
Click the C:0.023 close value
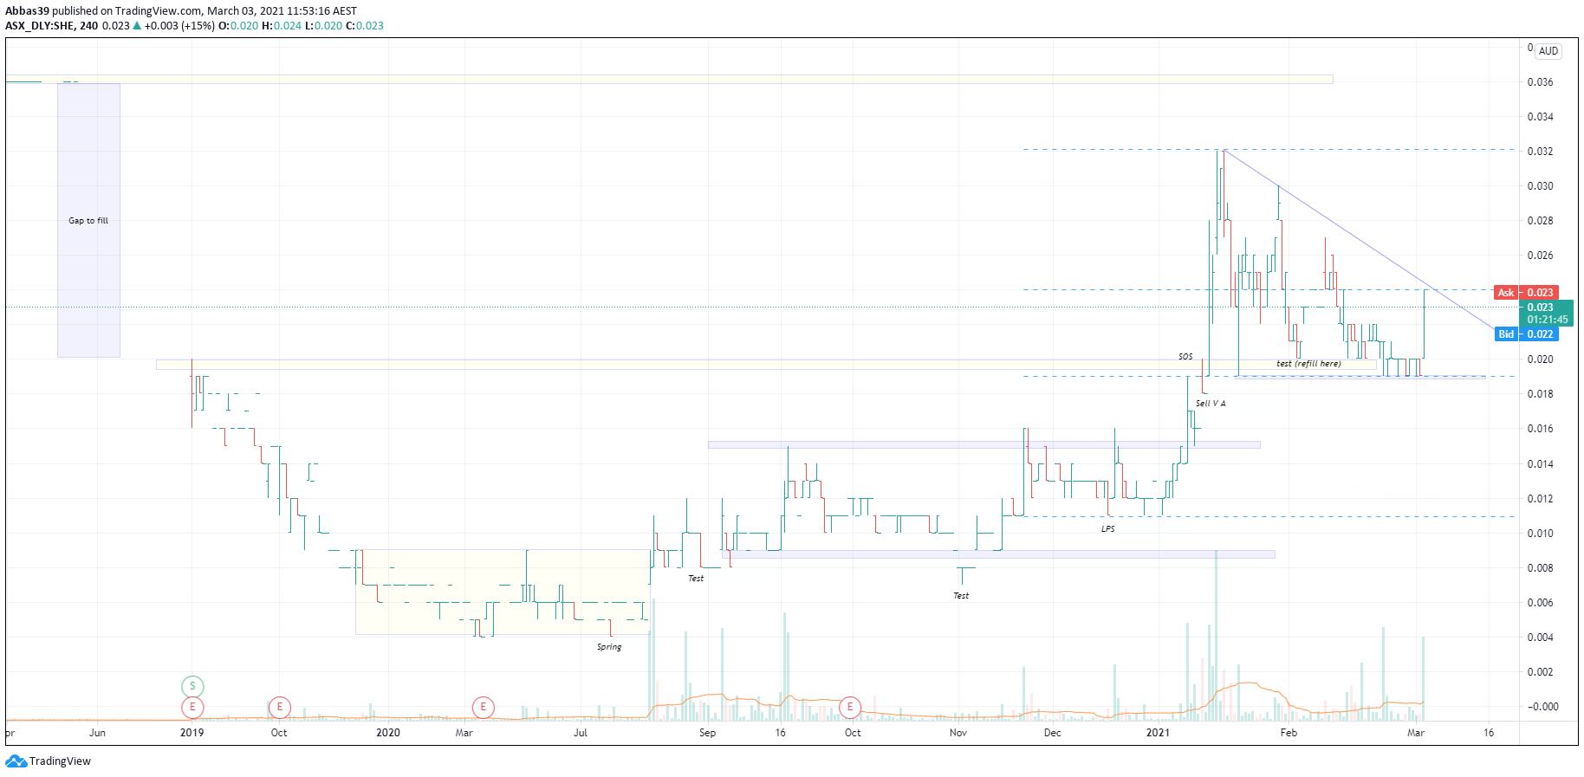pyautogui.click(x=365, y=26)
